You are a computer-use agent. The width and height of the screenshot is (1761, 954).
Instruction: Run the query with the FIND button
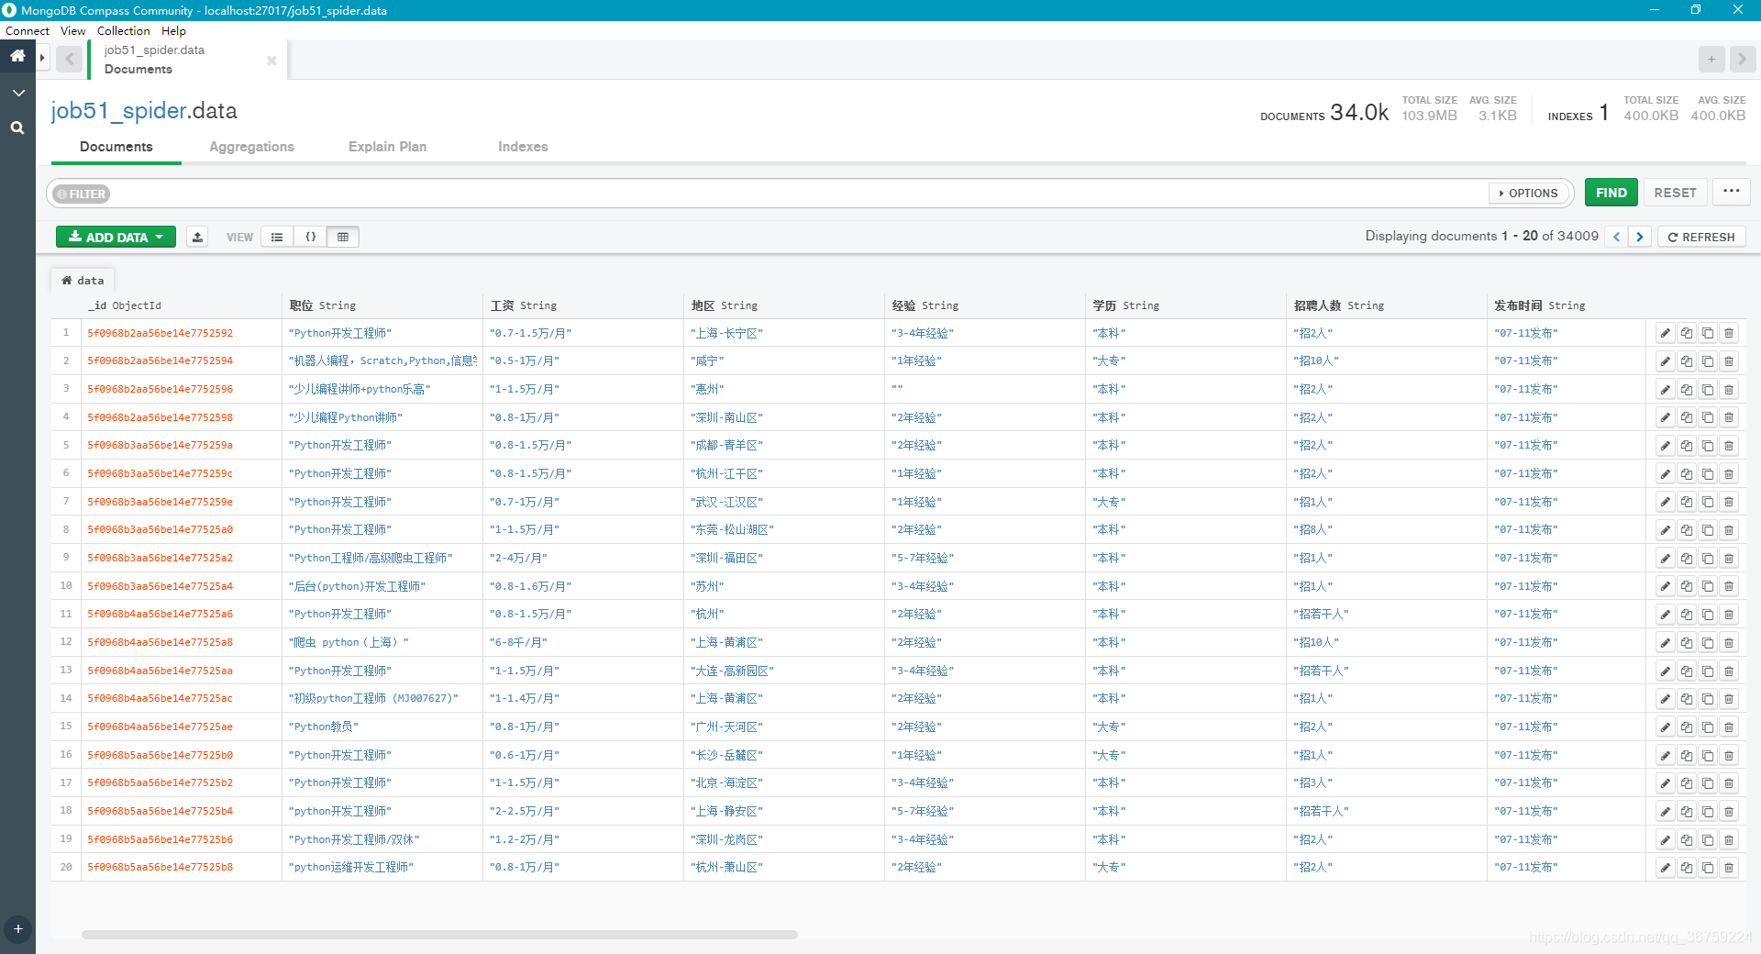[1611, 193]
